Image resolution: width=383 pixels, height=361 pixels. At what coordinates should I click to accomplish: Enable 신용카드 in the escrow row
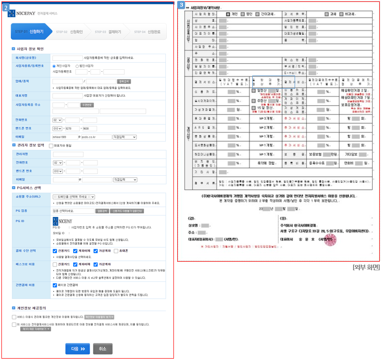click(55, 265)
